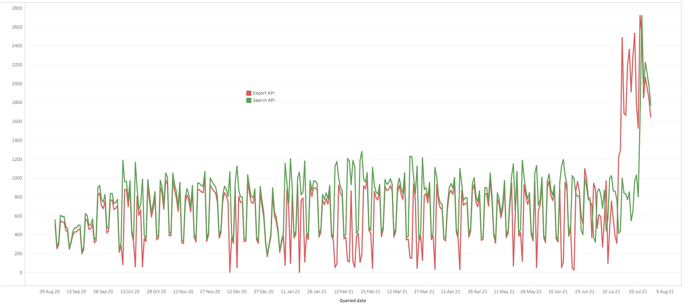Click the 10 Jun 21 date label
The height and width of the screenshot is (305, 685).
[x=558, y=292]
